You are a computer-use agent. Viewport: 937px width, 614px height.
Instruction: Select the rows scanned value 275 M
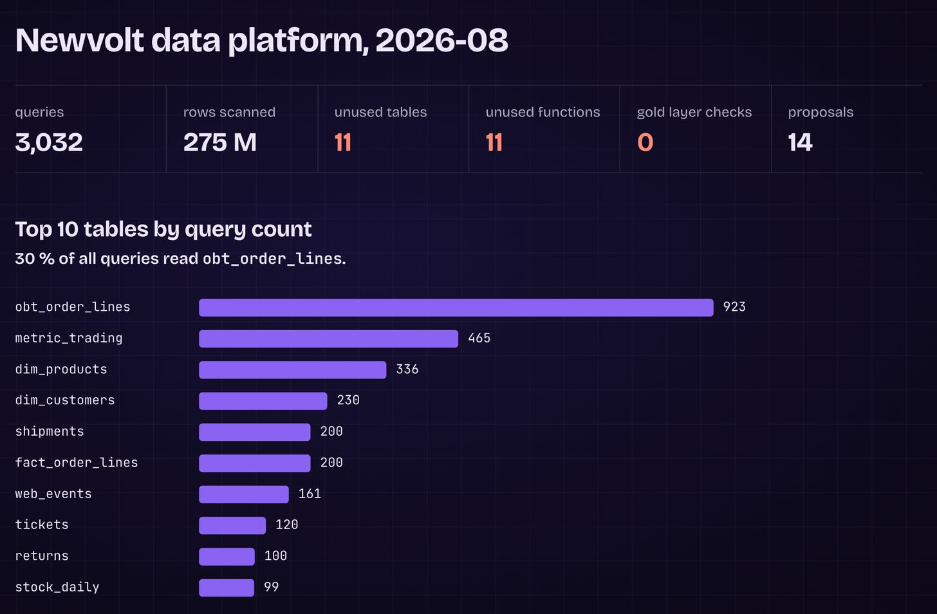[x=219, y=142]
